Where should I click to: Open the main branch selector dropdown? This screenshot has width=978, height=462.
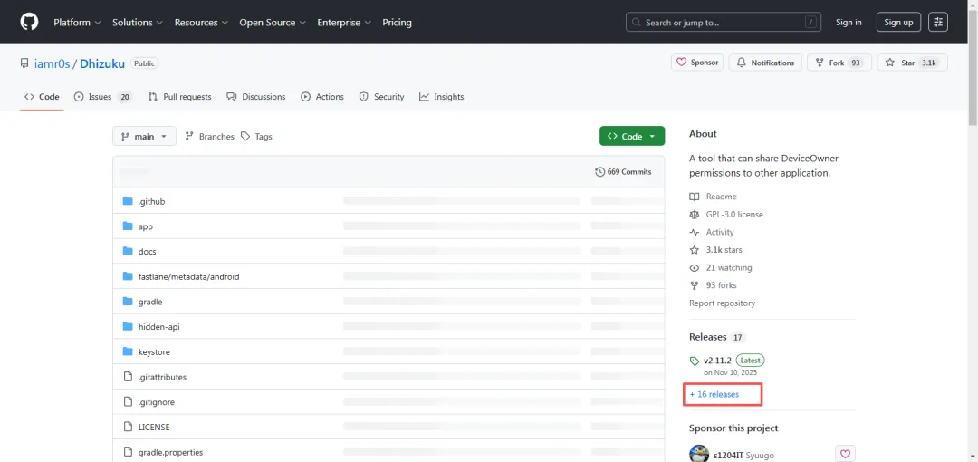[x=144, y=136]
